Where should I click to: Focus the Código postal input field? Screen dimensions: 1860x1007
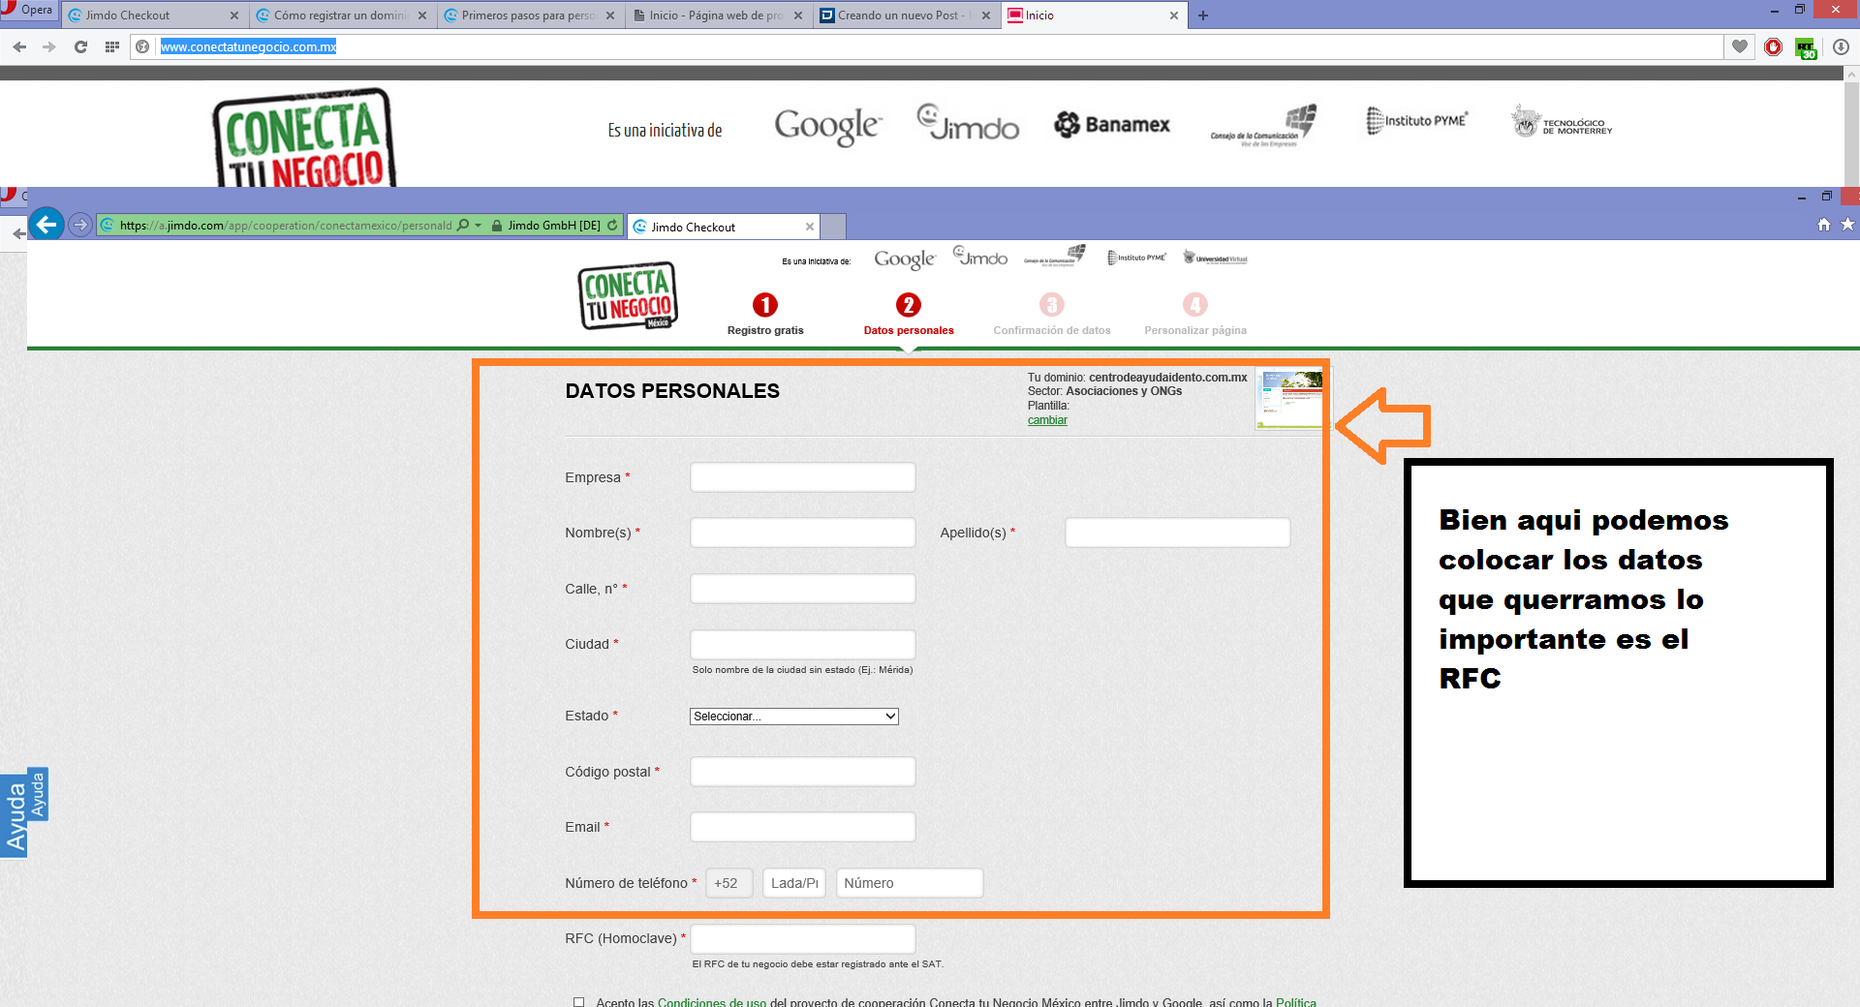point(803,772)
